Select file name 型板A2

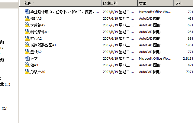(x=36, y=52)
